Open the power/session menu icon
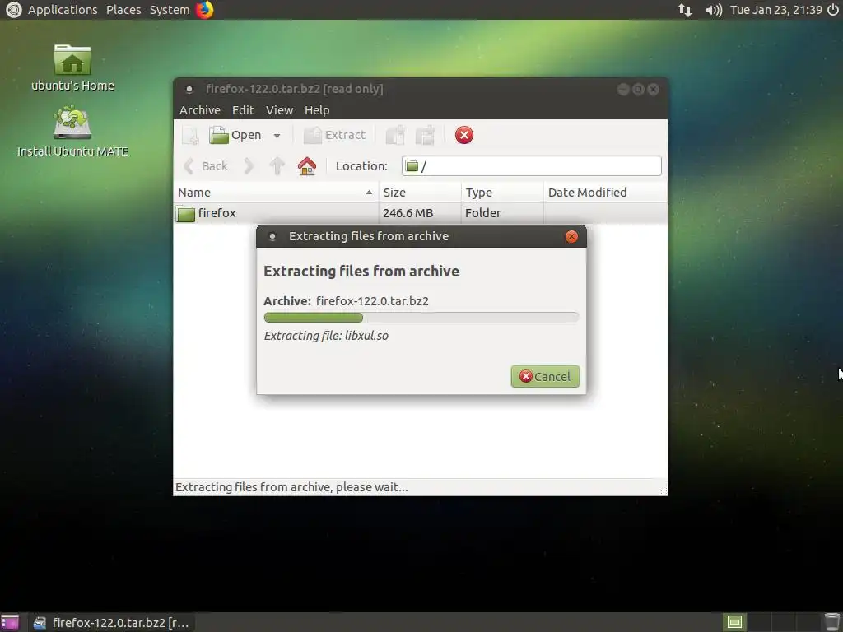843x632 pixels. coord(833,10)
